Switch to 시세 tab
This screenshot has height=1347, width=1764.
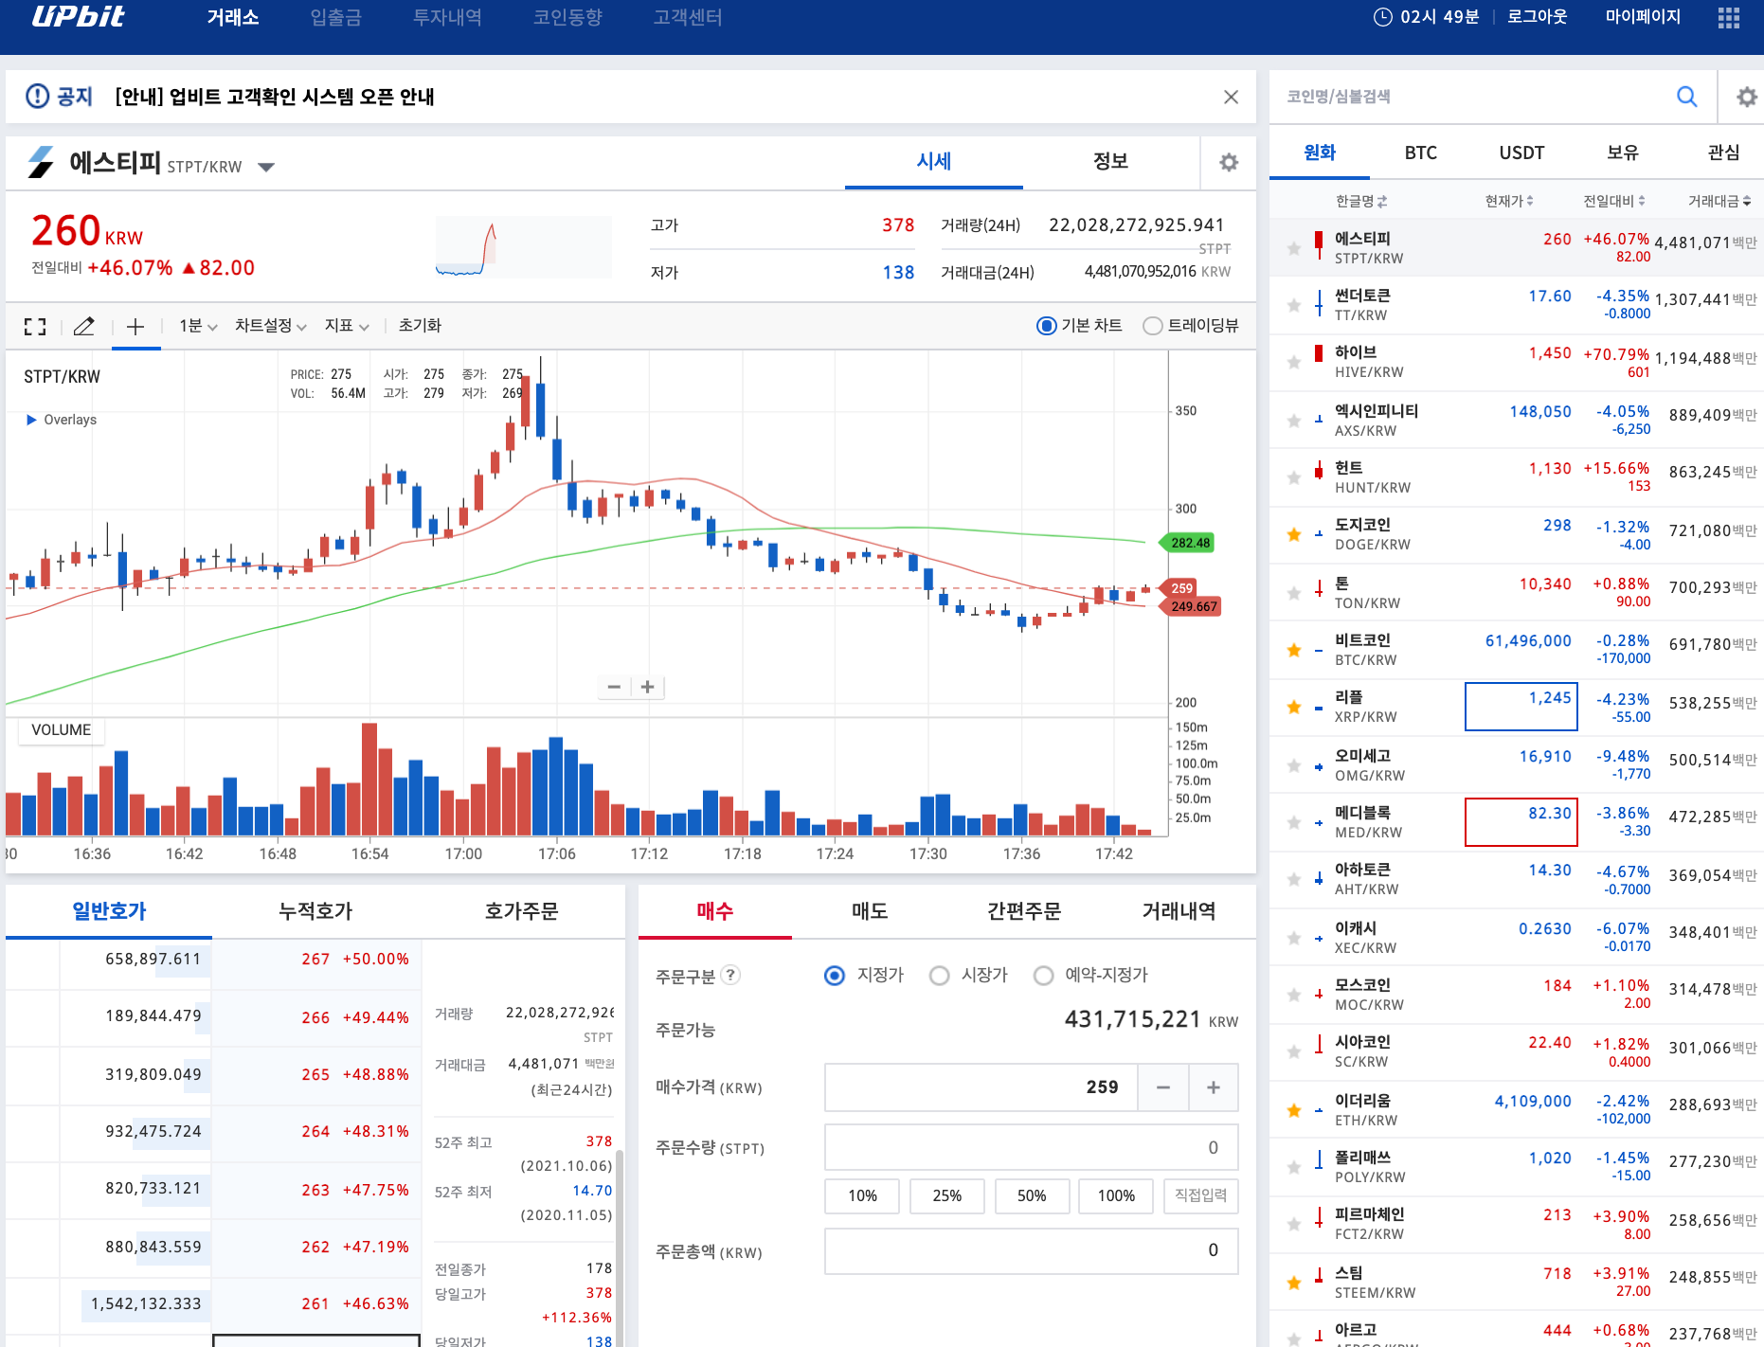[934, 162]
